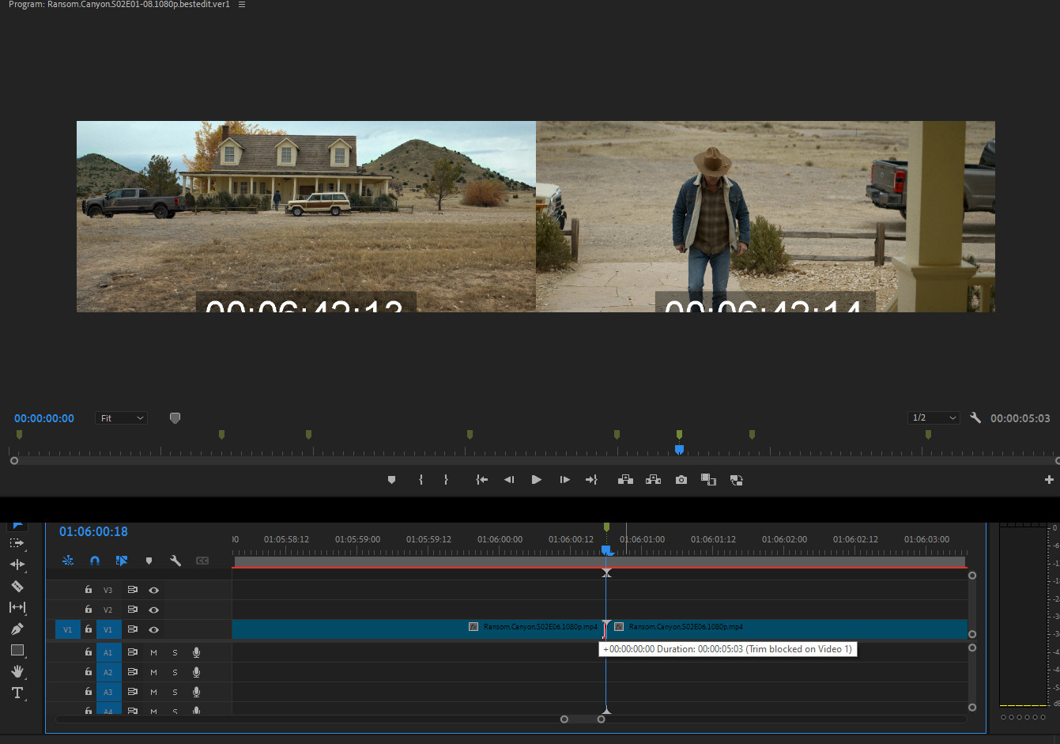Step forward one frame

tap(564, 480)
